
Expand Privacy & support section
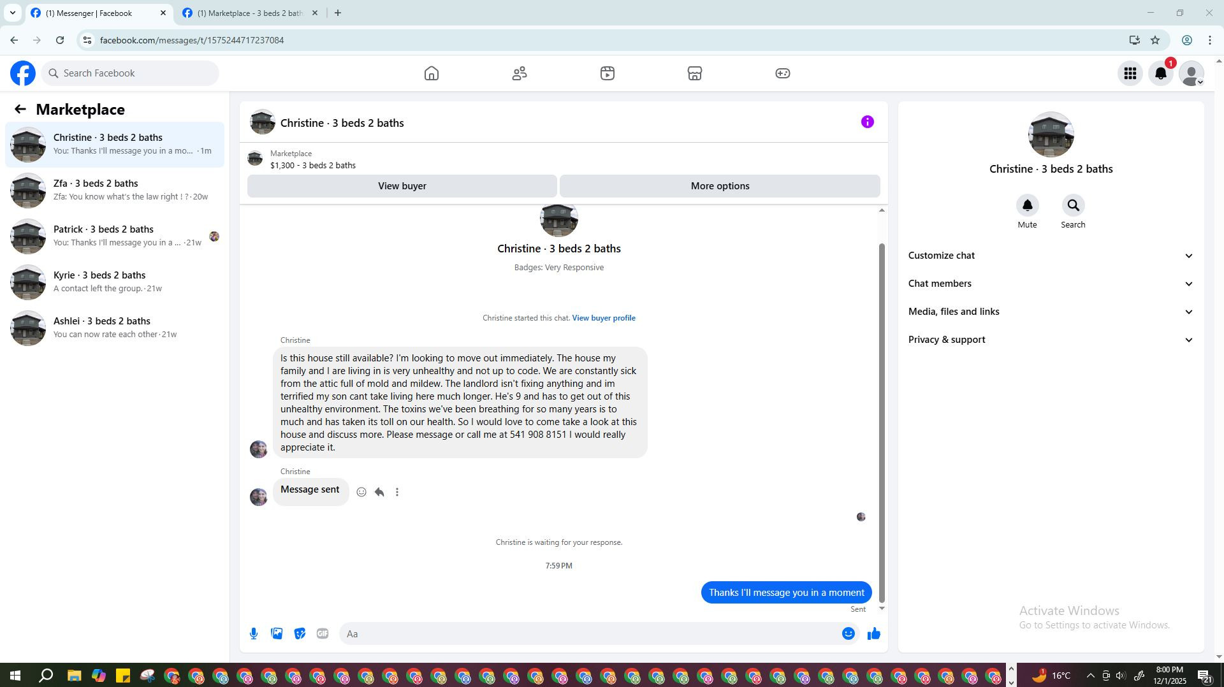(1051, 340)
